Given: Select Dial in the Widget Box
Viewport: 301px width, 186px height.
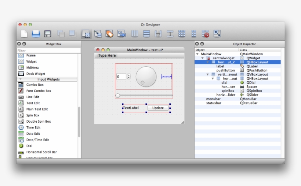Looking at the screenshot, I should (x=29, y=146).
